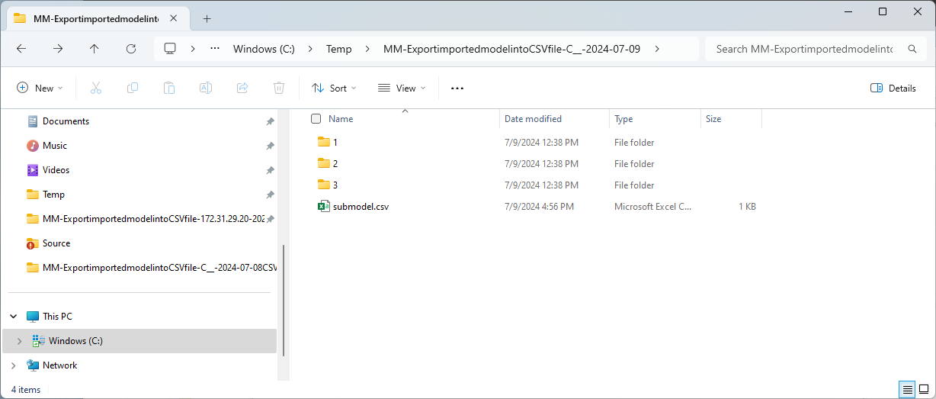Open the View dropdown menu
This screenshot has height=399, width=936.
(402, 88)
